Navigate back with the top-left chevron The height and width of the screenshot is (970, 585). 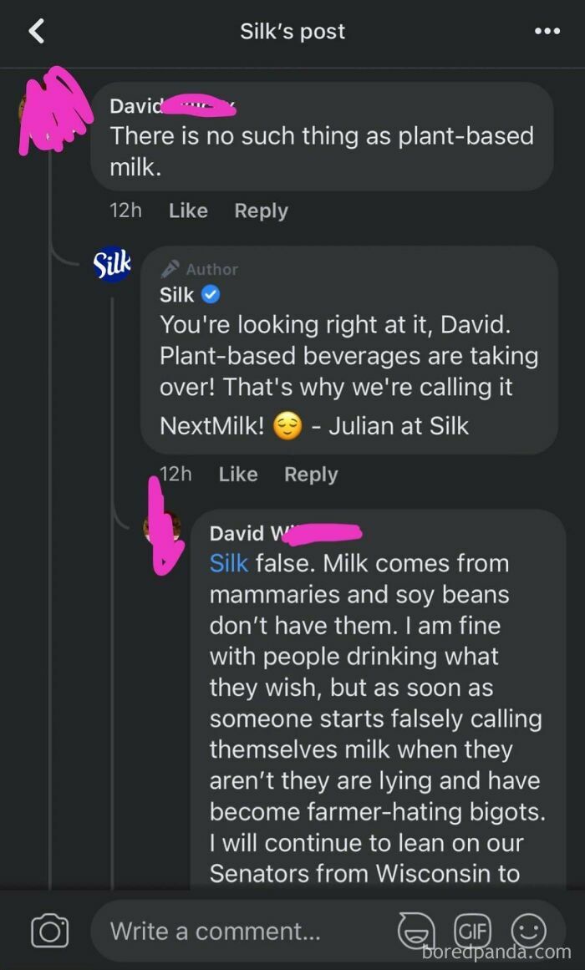pos(38,31)
